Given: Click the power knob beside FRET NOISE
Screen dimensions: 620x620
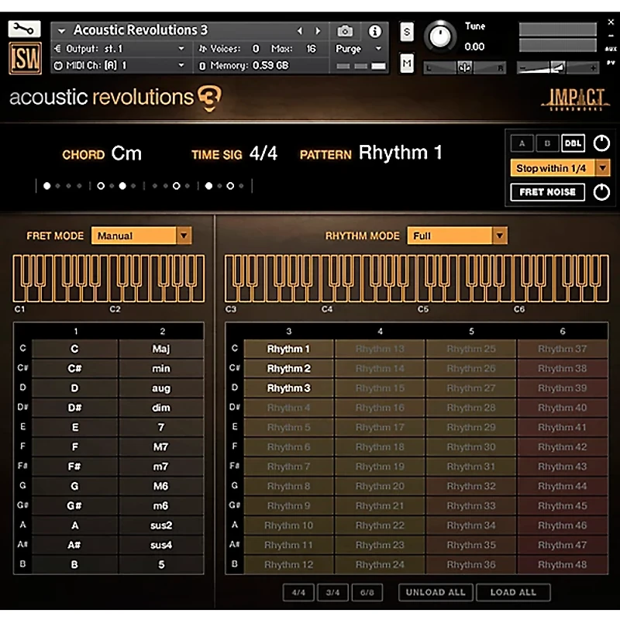Looking at the screenshot, I should click(x=601, y=191).
